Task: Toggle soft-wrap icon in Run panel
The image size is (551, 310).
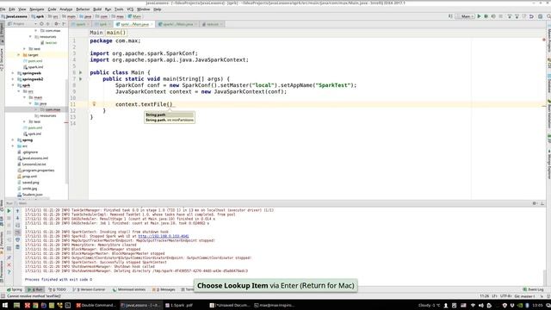Action: click(x=17, y=226)
